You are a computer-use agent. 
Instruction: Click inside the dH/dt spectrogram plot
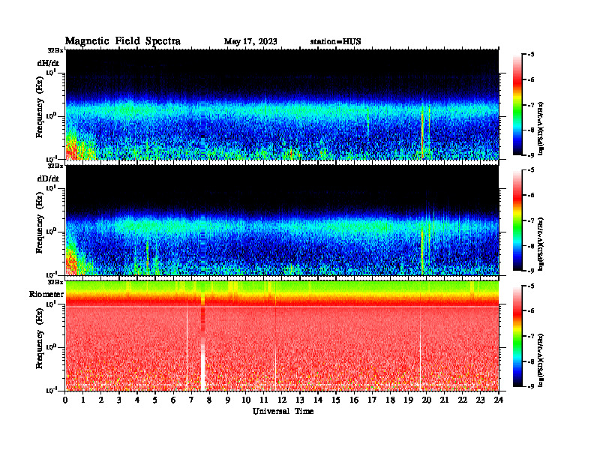[282, 104]
